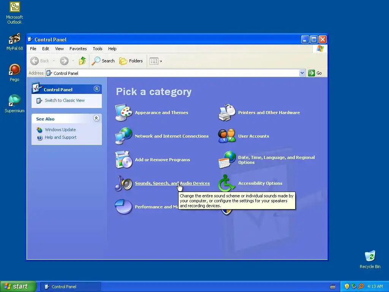
Task: Click the magnifier tray icon near clock
Action: [x=361, y=286]
